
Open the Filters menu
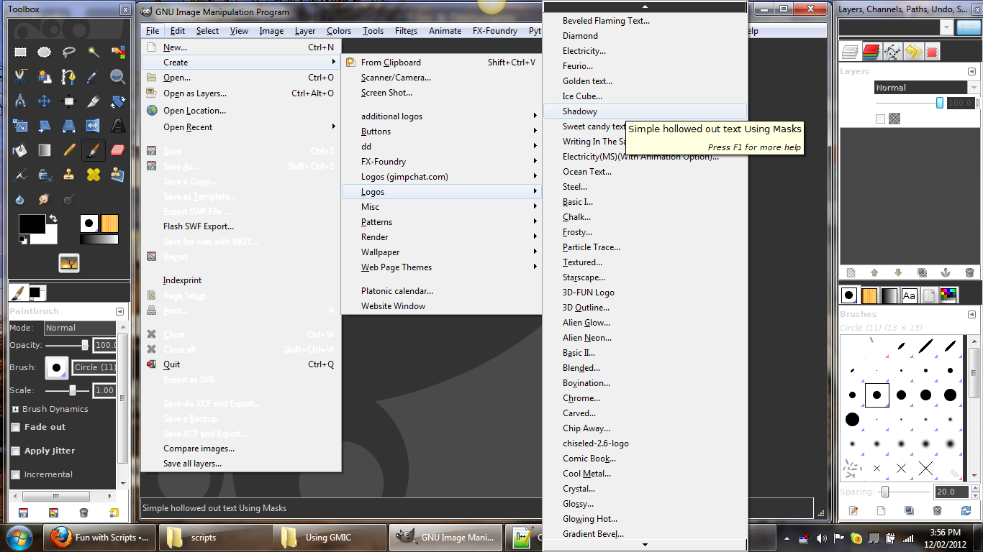click(x=406, y=31)
